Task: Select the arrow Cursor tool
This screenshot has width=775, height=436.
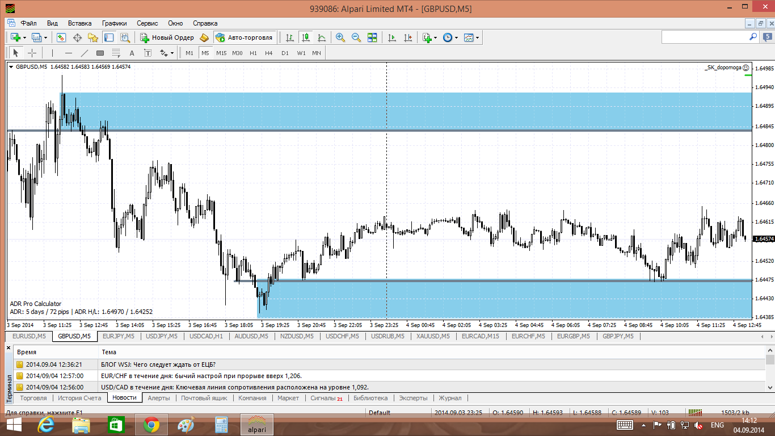Action: [x=16, y=53]
